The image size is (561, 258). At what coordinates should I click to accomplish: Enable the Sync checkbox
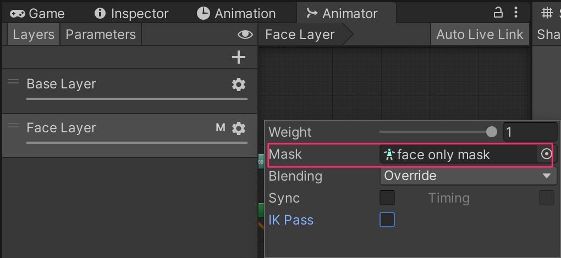[387, 198]
